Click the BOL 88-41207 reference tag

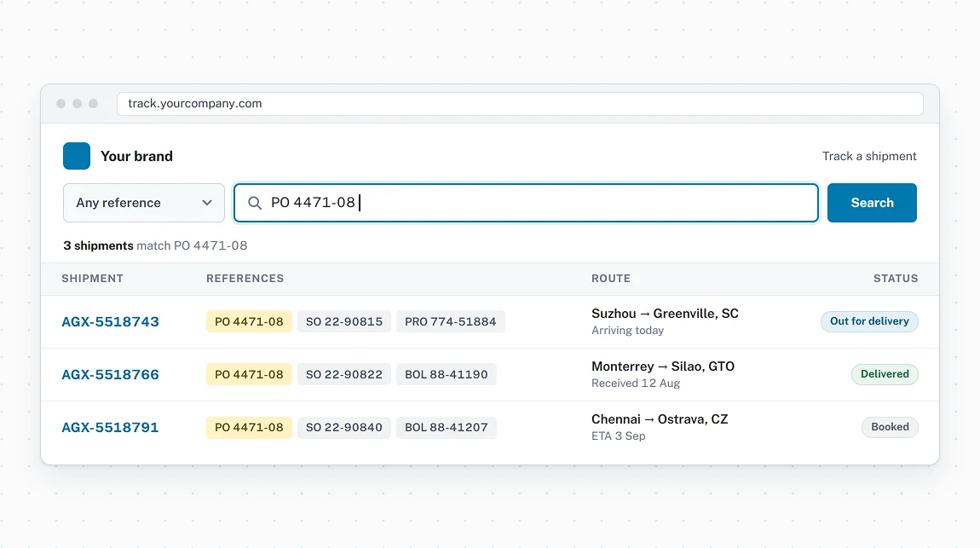point(447,427)
